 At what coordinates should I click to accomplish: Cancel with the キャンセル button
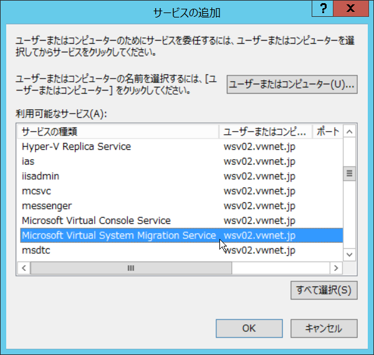point(324,328)
